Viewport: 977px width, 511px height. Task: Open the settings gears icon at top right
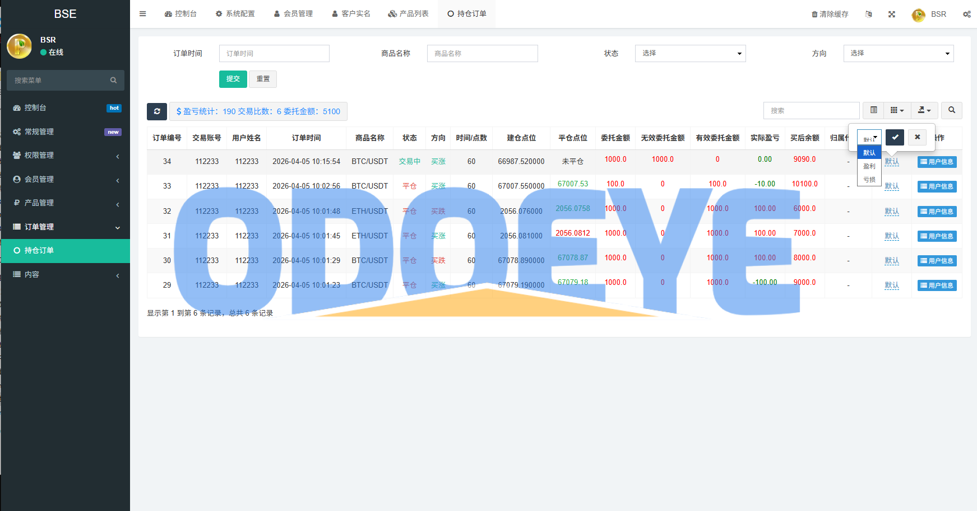click(967, 14)
